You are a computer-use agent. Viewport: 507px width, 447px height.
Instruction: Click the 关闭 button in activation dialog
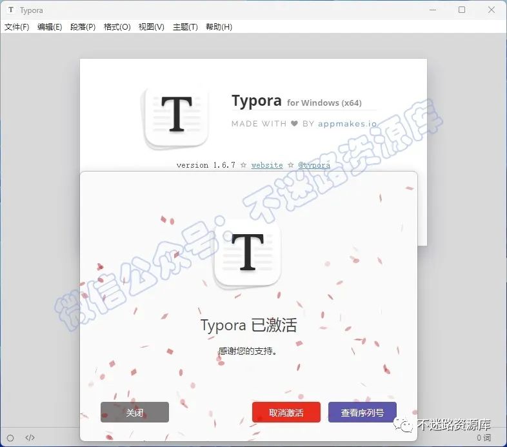[135, 412]
